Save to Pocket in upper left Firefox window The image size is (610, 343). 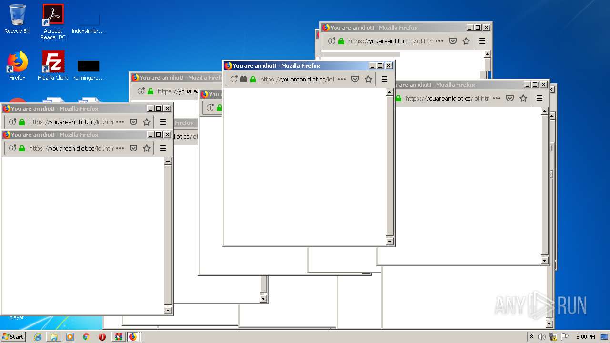tap(133, 122)
